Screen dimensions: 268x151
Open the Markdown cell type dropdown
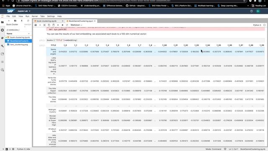pyautogui.click(x=76, y=25)
